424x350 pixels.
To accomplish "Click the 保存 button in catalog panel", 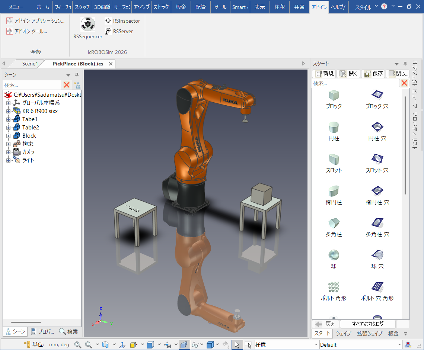I will tap(373, 74).
